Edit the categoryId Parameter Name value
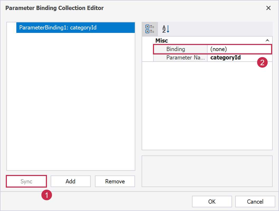 (x=239, y=58)
